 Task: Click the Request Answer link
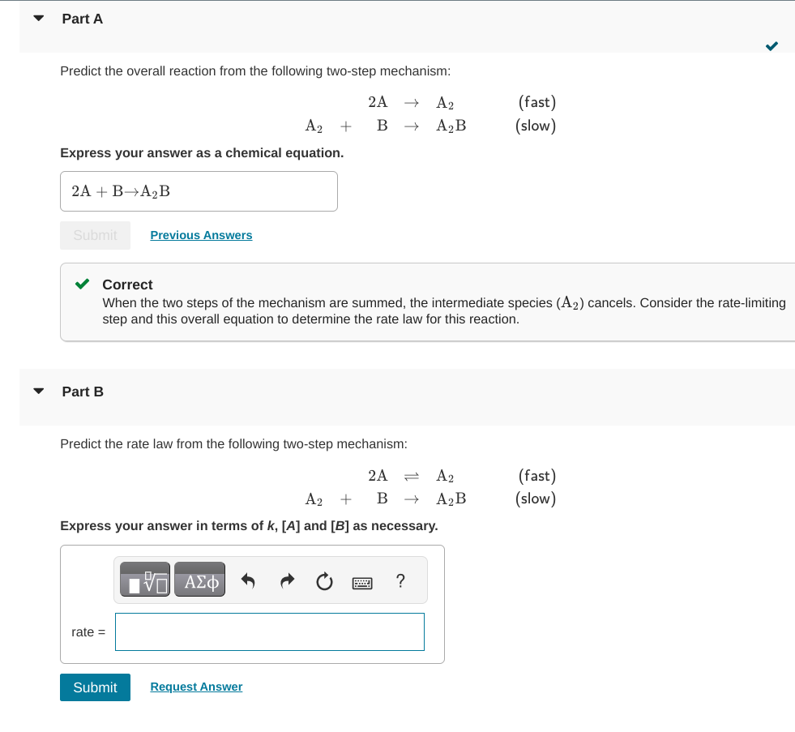coord(195,687)
